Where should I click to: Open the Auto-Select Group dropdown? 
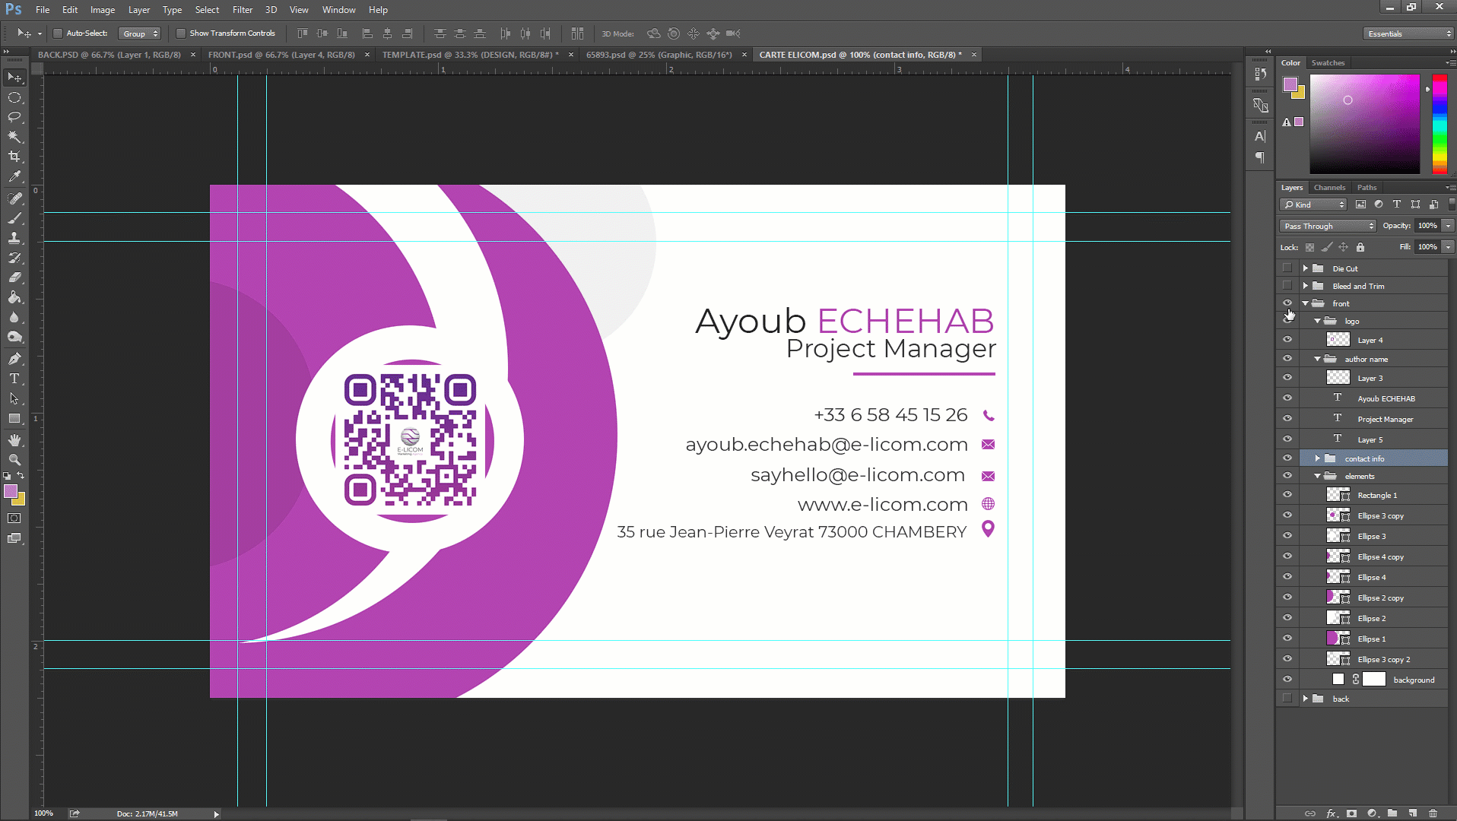tap(140, 33)
